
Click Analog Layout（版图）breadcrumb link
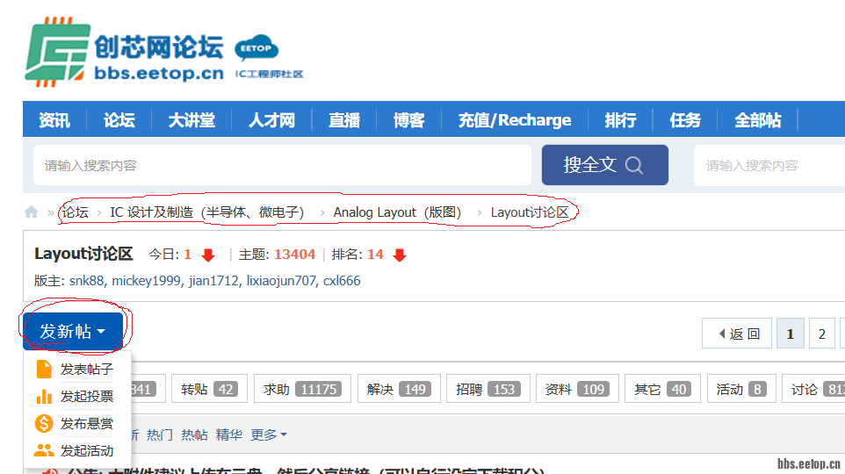pos(397,212)
